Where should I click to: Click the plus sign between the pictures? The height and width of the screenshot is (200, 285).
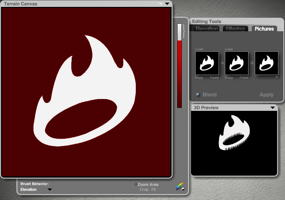[222, 63]
